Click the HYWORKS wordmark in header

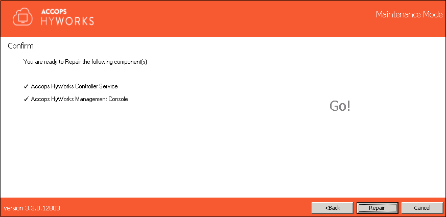coord(67,21)
